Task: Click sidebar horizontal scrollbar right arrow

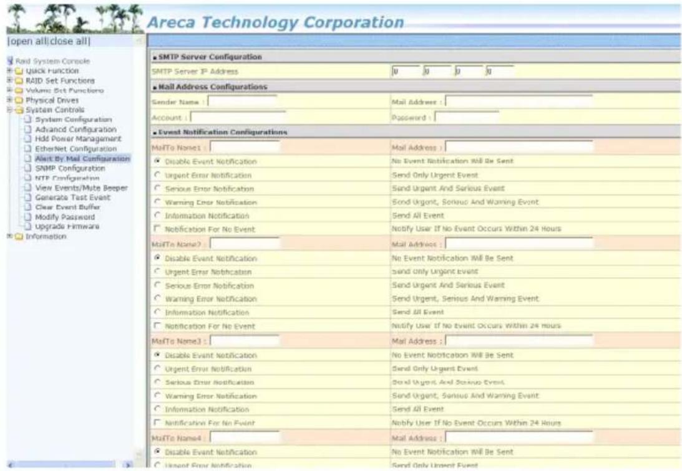Action: [x=128, y=465]
